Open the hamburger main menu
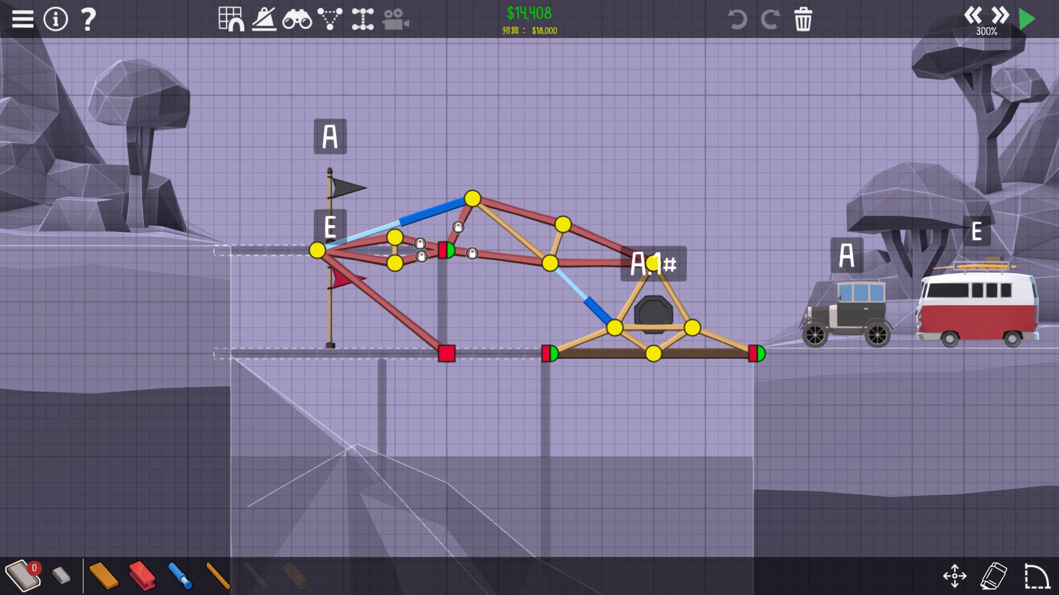Image resolution: width=1059 pixels, height=595 pixels. (23, 19)
